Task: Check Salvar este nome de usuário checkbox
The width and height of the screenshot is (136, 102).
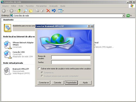Action: pos(39,68)
